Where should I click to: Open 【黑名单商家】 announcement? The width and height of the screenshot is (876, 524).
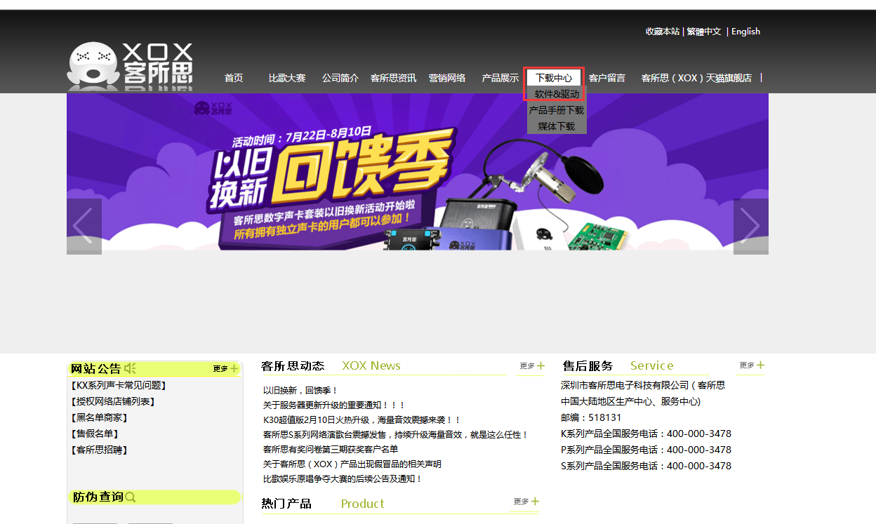click(x=100, y=417)
